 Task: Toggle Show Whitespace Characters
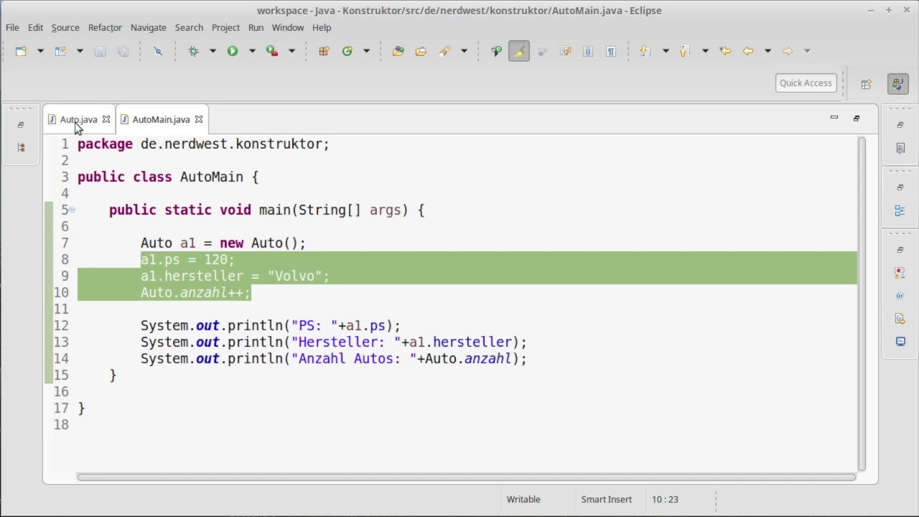point(611,51)
